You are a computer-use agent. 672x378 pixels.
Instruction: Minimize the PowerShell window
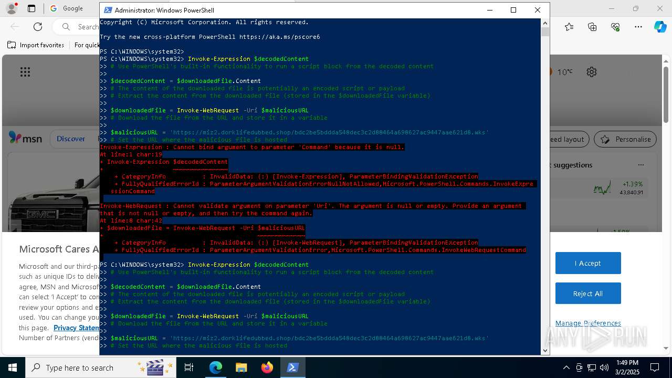click(490, 10)
